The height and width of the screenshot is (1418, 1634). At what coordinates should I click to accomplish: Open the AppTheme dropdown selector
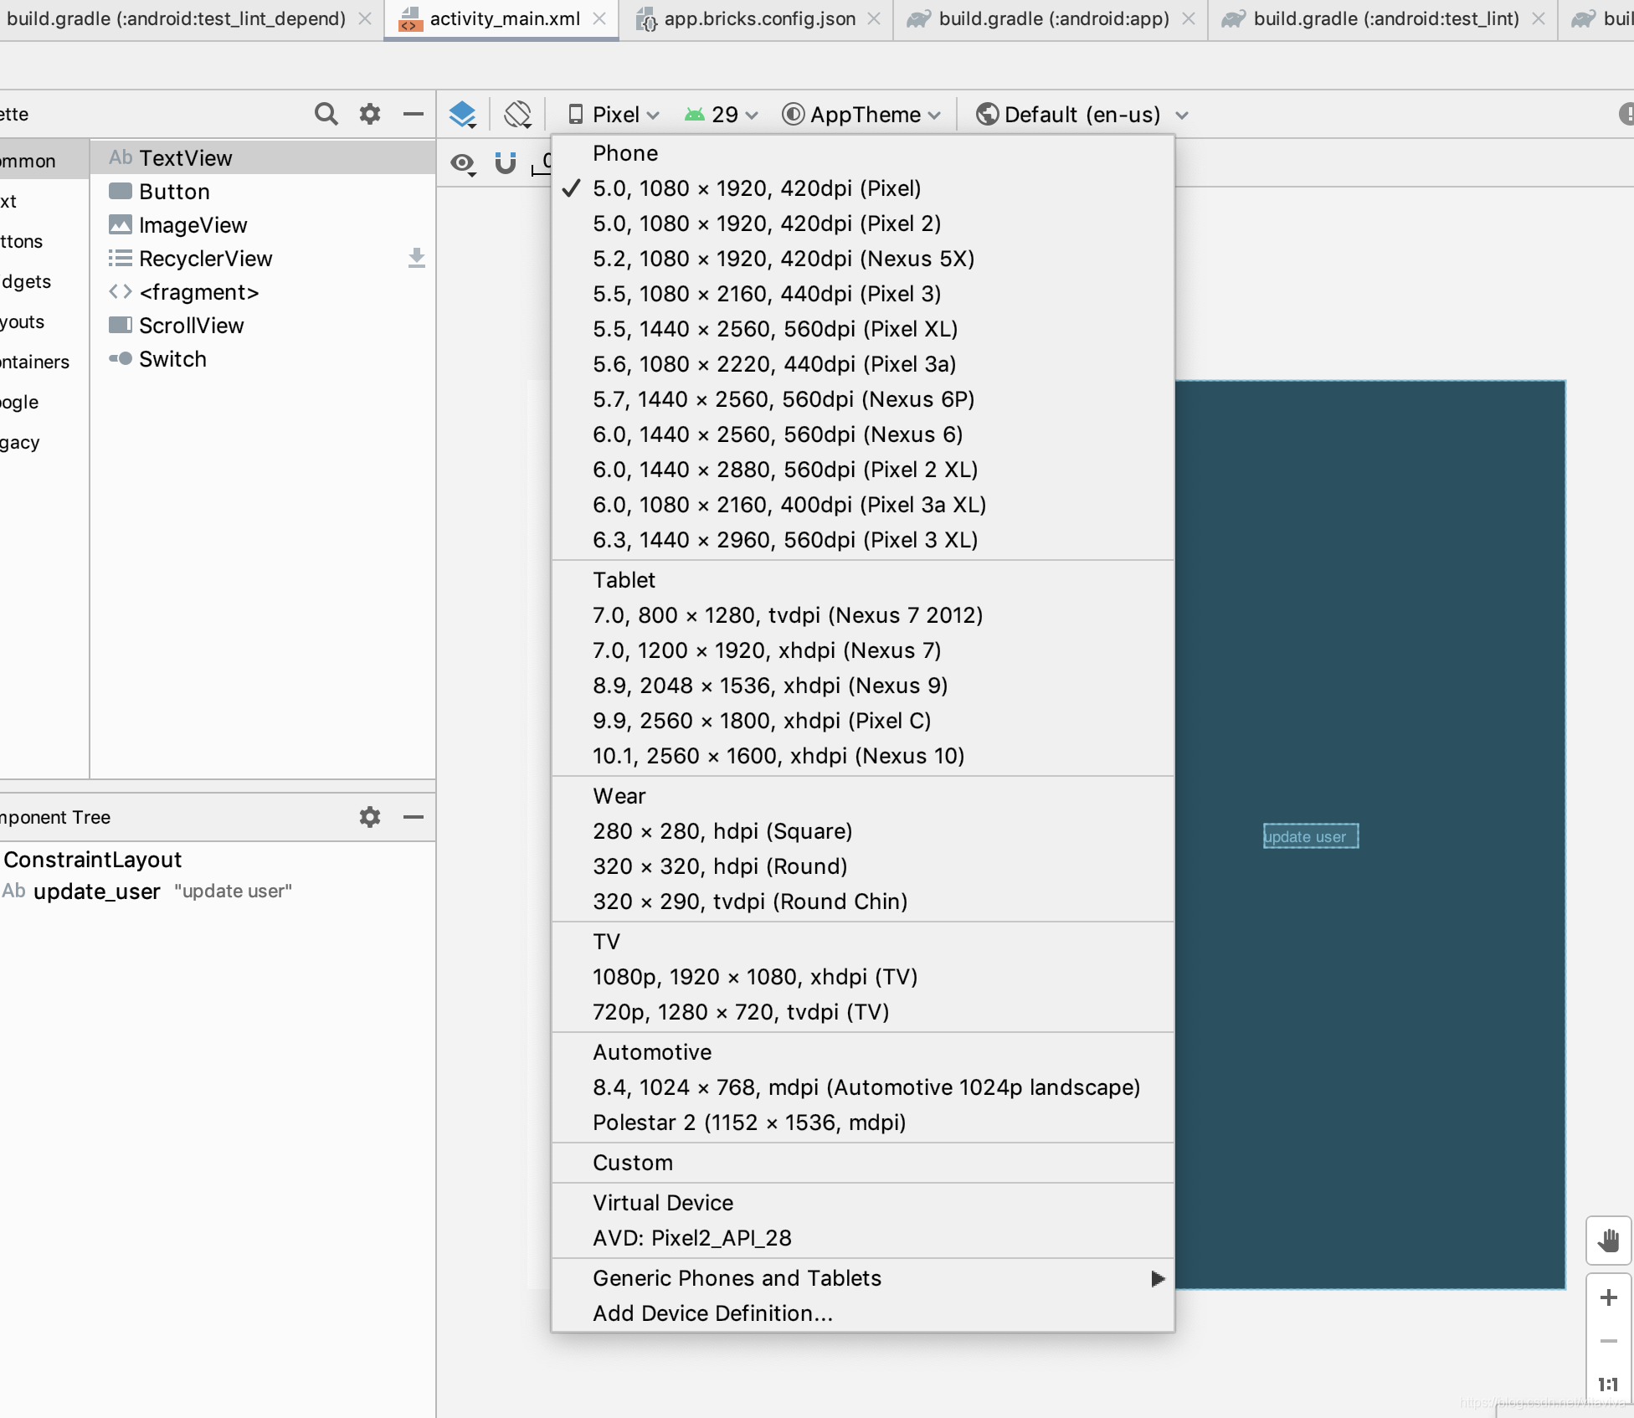click(861, 114)
